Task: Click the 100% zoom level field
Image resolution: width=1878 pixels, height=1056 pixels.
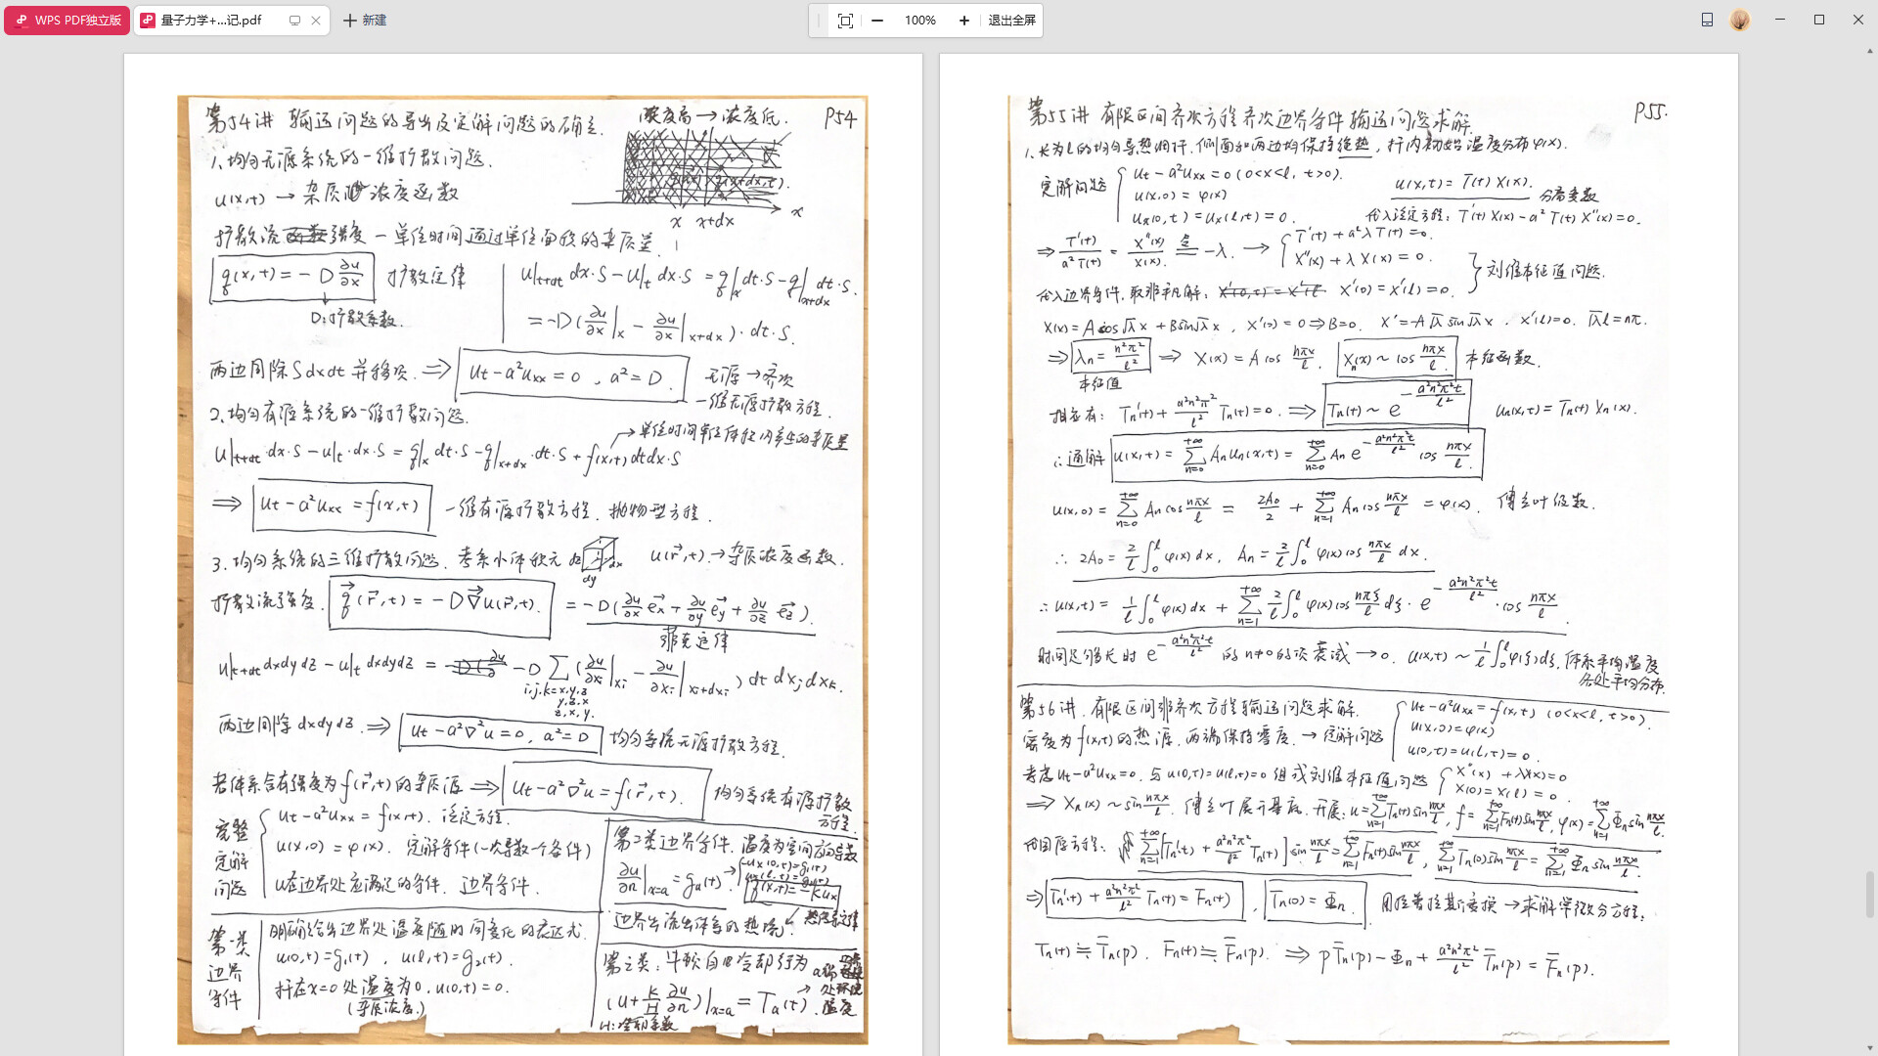Action: 919,21
